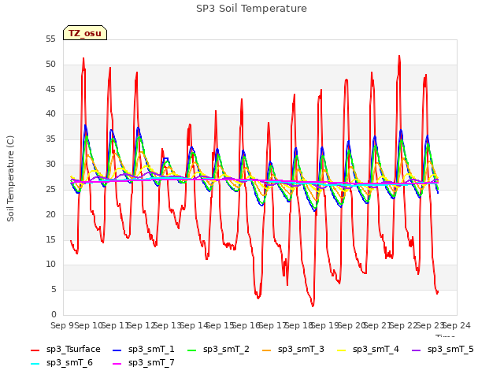Toggle the sp3_smT_3 legend entry
504x378 pixels.
[x=293, y=350]
